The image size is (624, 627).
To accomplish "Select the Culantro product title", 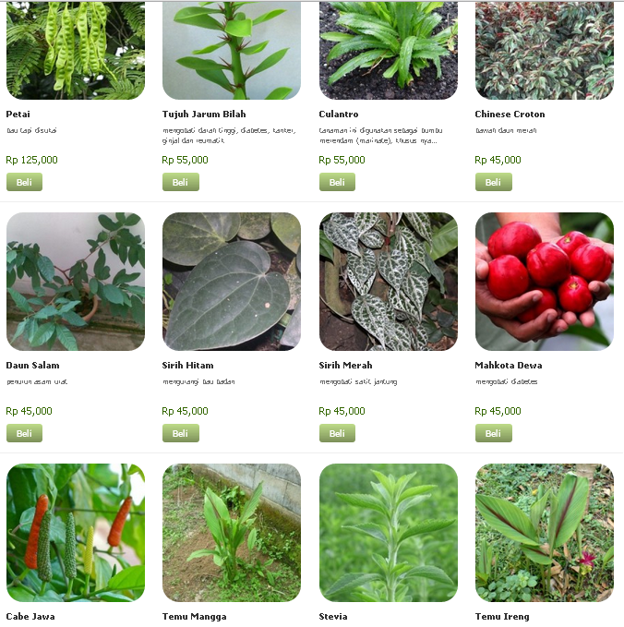I will pos(339,114).
